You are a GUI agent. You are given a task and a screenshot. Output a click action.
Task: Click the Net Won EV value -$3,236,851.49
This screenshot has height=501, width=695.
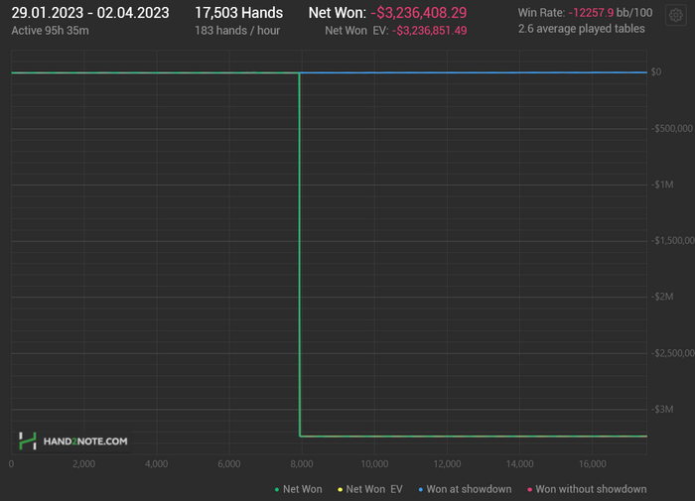(x=430, y=31)
